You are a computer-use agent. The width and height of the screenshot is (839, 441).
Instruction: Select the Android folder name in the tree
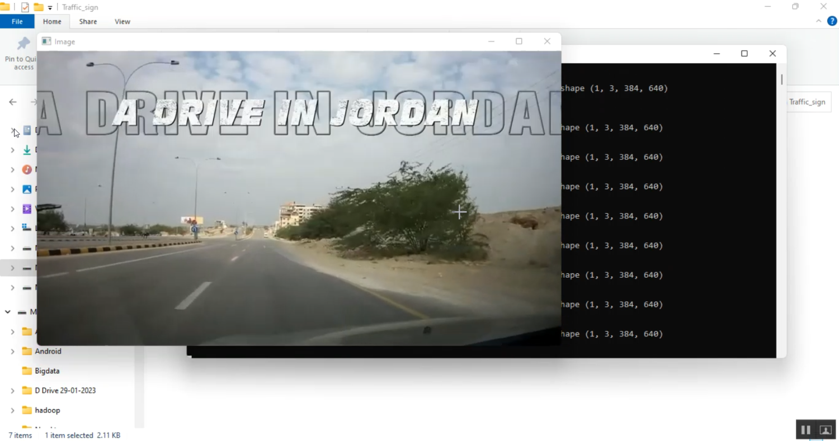pyautogui.click(x=48, y=351)
